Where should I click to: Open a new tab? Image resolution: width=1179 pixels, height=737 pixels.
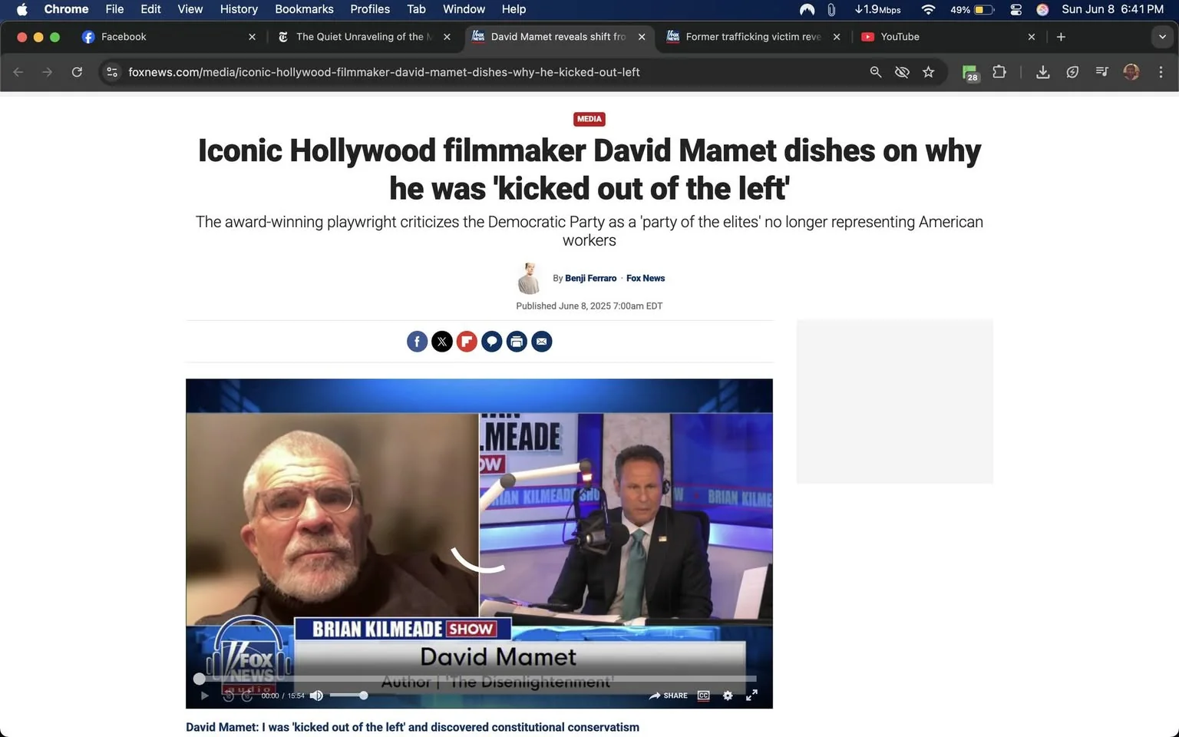pyautogui.click(x=1061, y=37)
